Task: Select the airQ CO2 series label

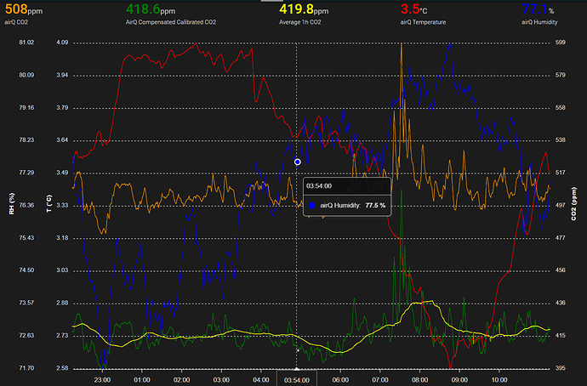Action: (16, 22)
